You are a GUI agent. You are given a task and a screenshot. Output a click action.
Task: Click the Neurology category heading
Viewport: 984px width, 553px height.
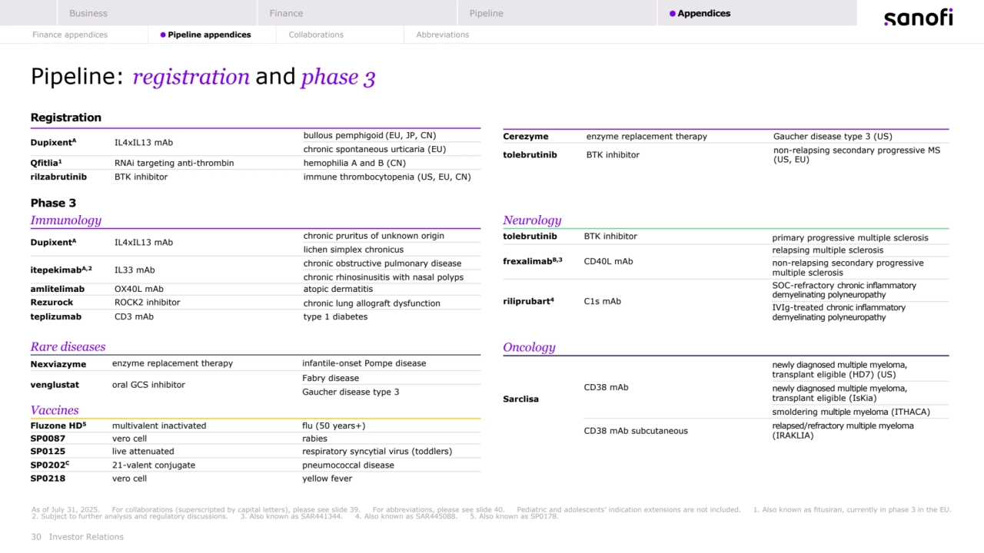pos(532,220)
